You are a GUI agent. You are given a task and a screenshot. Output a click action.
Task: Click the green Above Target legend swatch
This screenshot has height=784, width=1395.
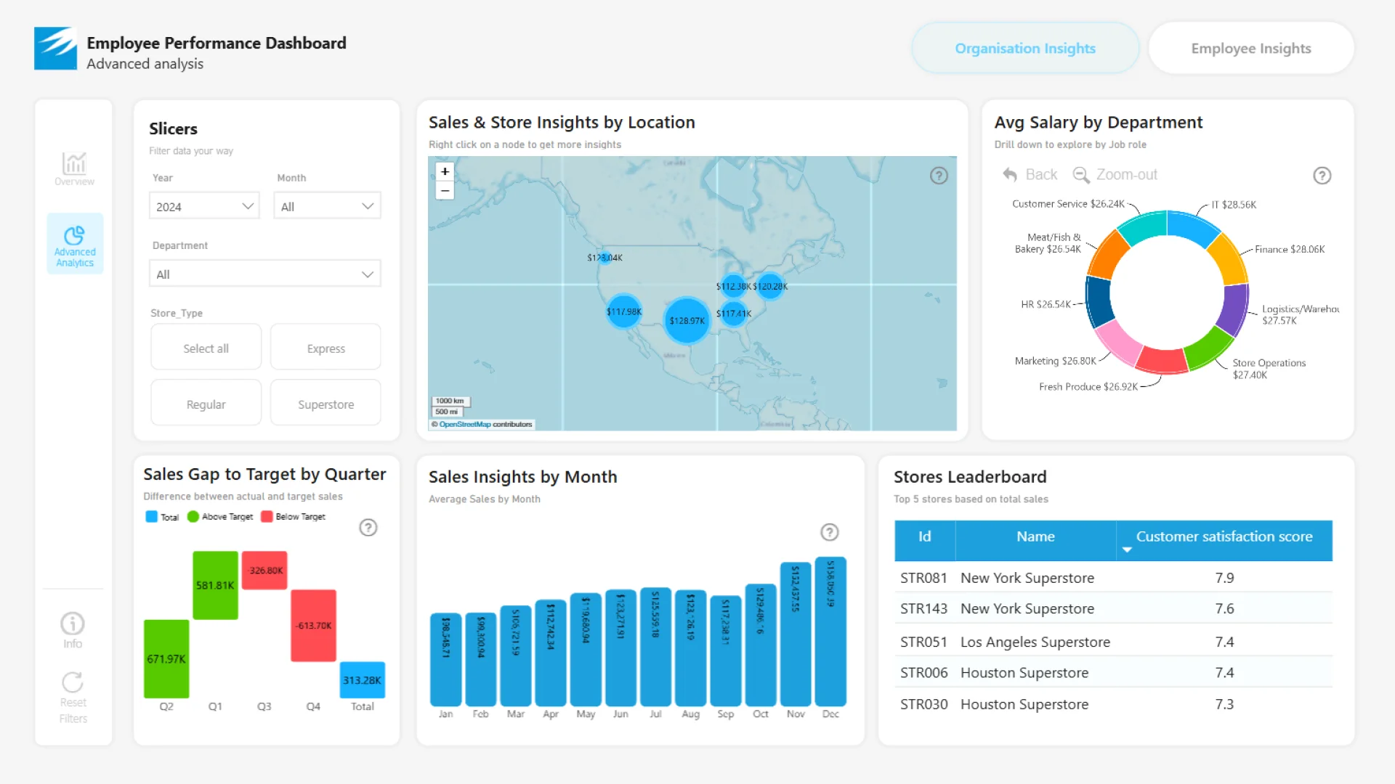[x=193, y=517]
